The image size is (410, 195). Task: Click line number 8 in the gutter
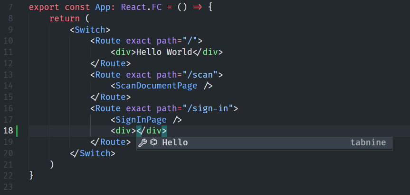[10, 18]
